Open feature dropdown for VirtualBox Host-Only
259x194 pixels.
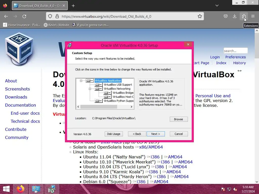[107, 97]
